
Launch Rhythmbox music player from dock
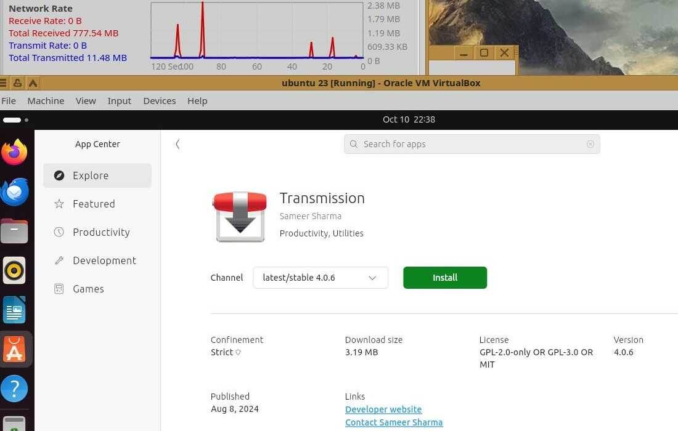pos(14,270)
